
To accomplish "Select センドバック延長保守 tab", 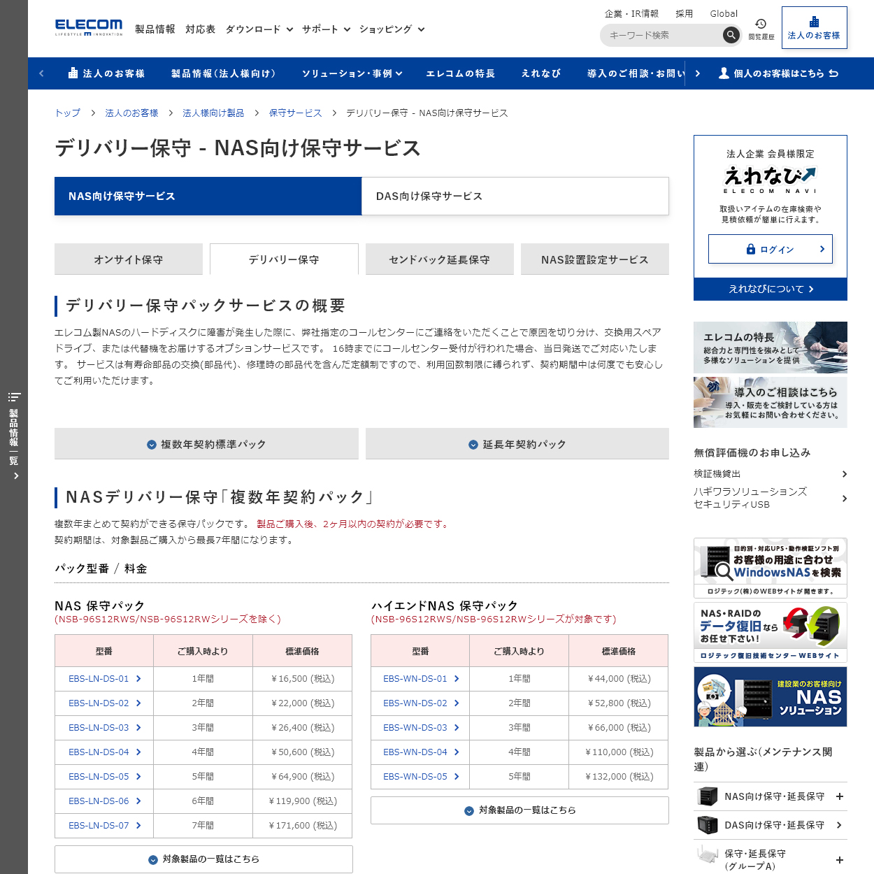I will [440, 259].
